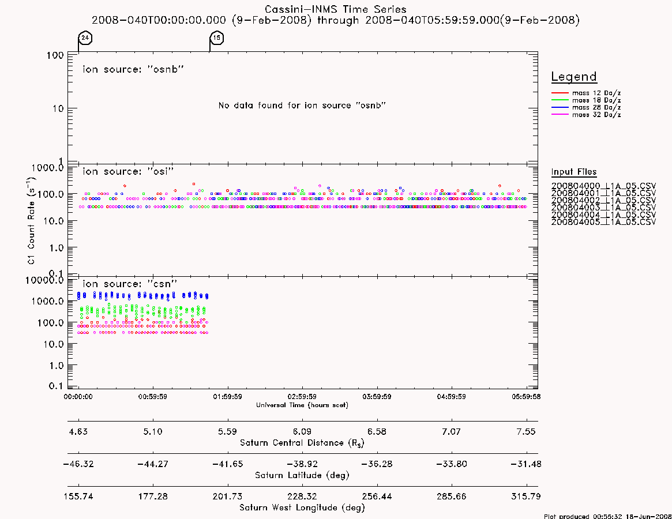Click the 'ion source: "csn"' panel label
This screenshot has height=519, width=672.
[130, 284]
